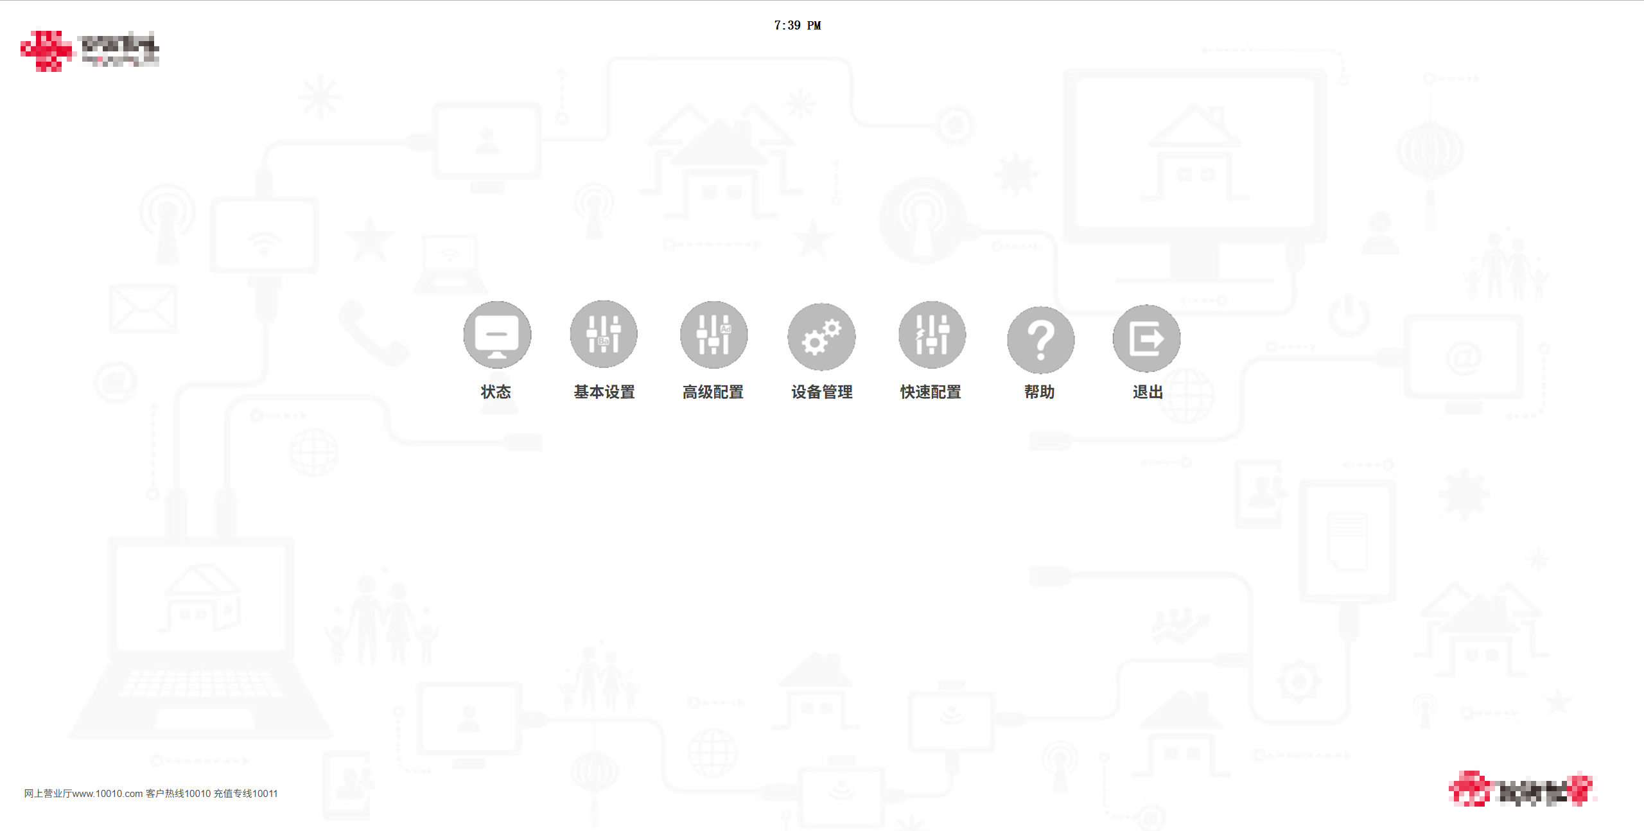This screenshot has height=831, width=1644.
Task: Click the 基本设置 sliders icon
Action: (604, 334)
